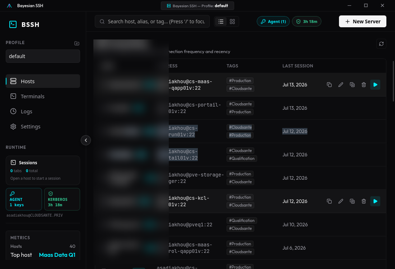This screenshot has height=269, width=395.
Task: Click the AGENT 1 keys card
Action: [x=24, y=199]
